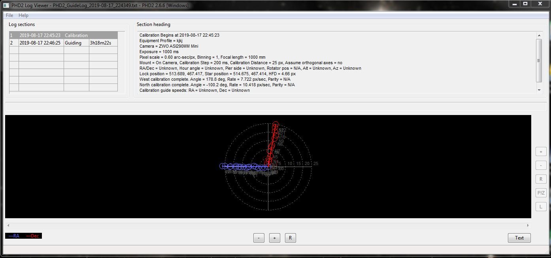Image resolution: width=551 pixels, height=258 pixels.
Task: Click the P/Z pan zoom button
Action: 541,193
